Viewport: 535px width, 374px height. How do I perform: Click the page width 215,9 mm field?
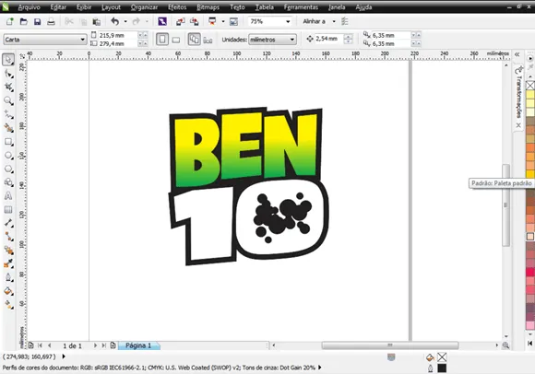click(118, 35)
